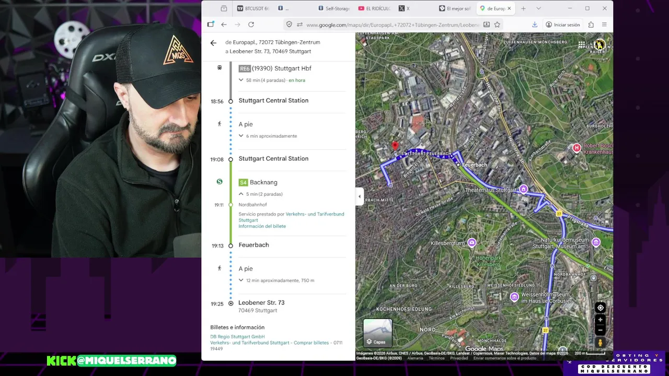Viewport: 669px width, 376px height.
Task: Collapse the side panel with arrow
Action: click(x=359, y=196)
